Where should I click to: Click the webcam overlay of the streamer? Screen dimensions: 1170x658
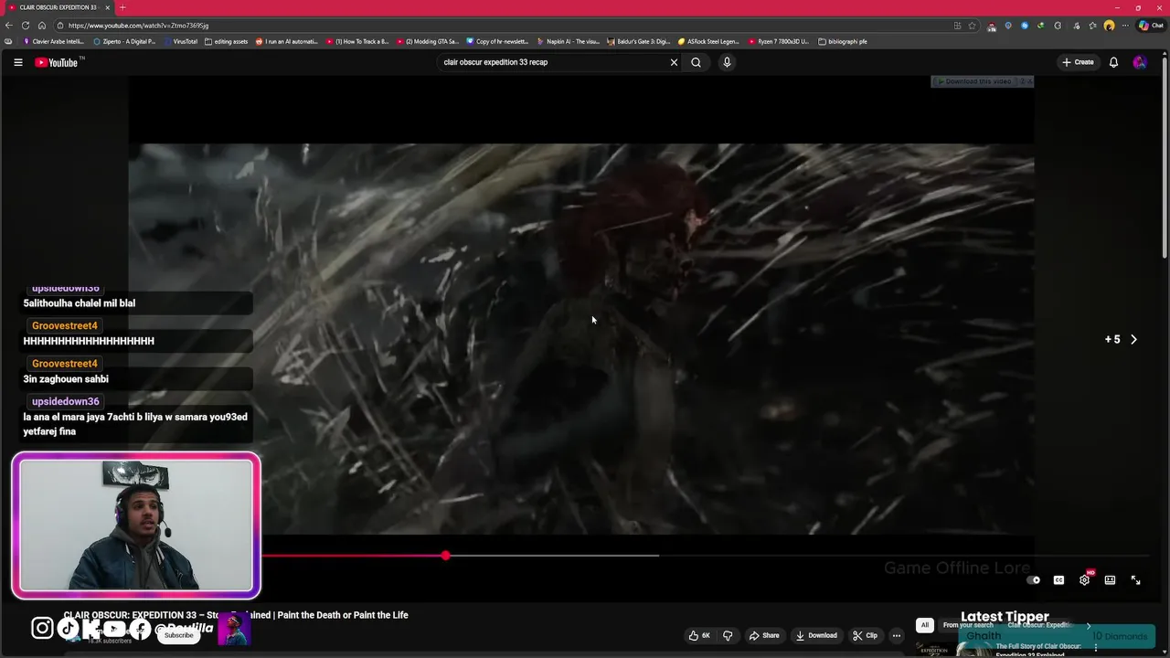pos(136,525)
